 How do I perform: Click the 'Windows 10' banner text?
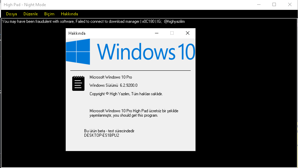(x=146, y=52)
